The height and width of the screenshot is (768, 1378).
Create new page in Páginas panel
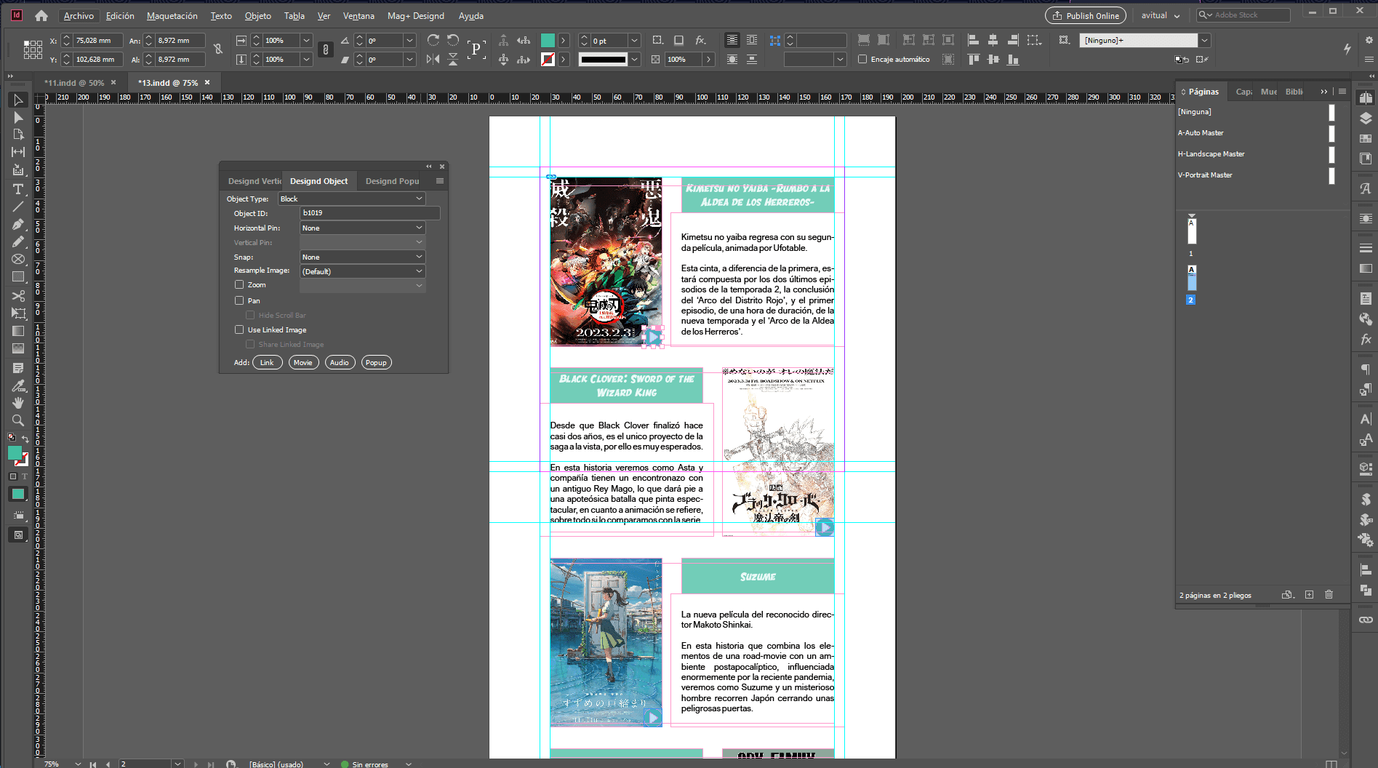tap(1309, 595)
